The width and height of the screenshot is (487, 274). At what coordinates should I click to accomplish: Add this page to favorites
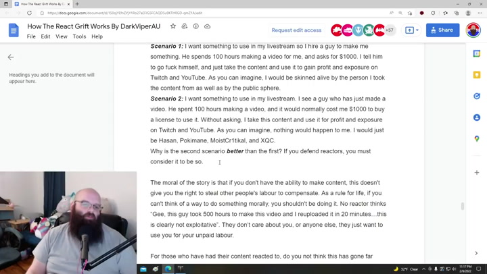click(x=410, y=13)
